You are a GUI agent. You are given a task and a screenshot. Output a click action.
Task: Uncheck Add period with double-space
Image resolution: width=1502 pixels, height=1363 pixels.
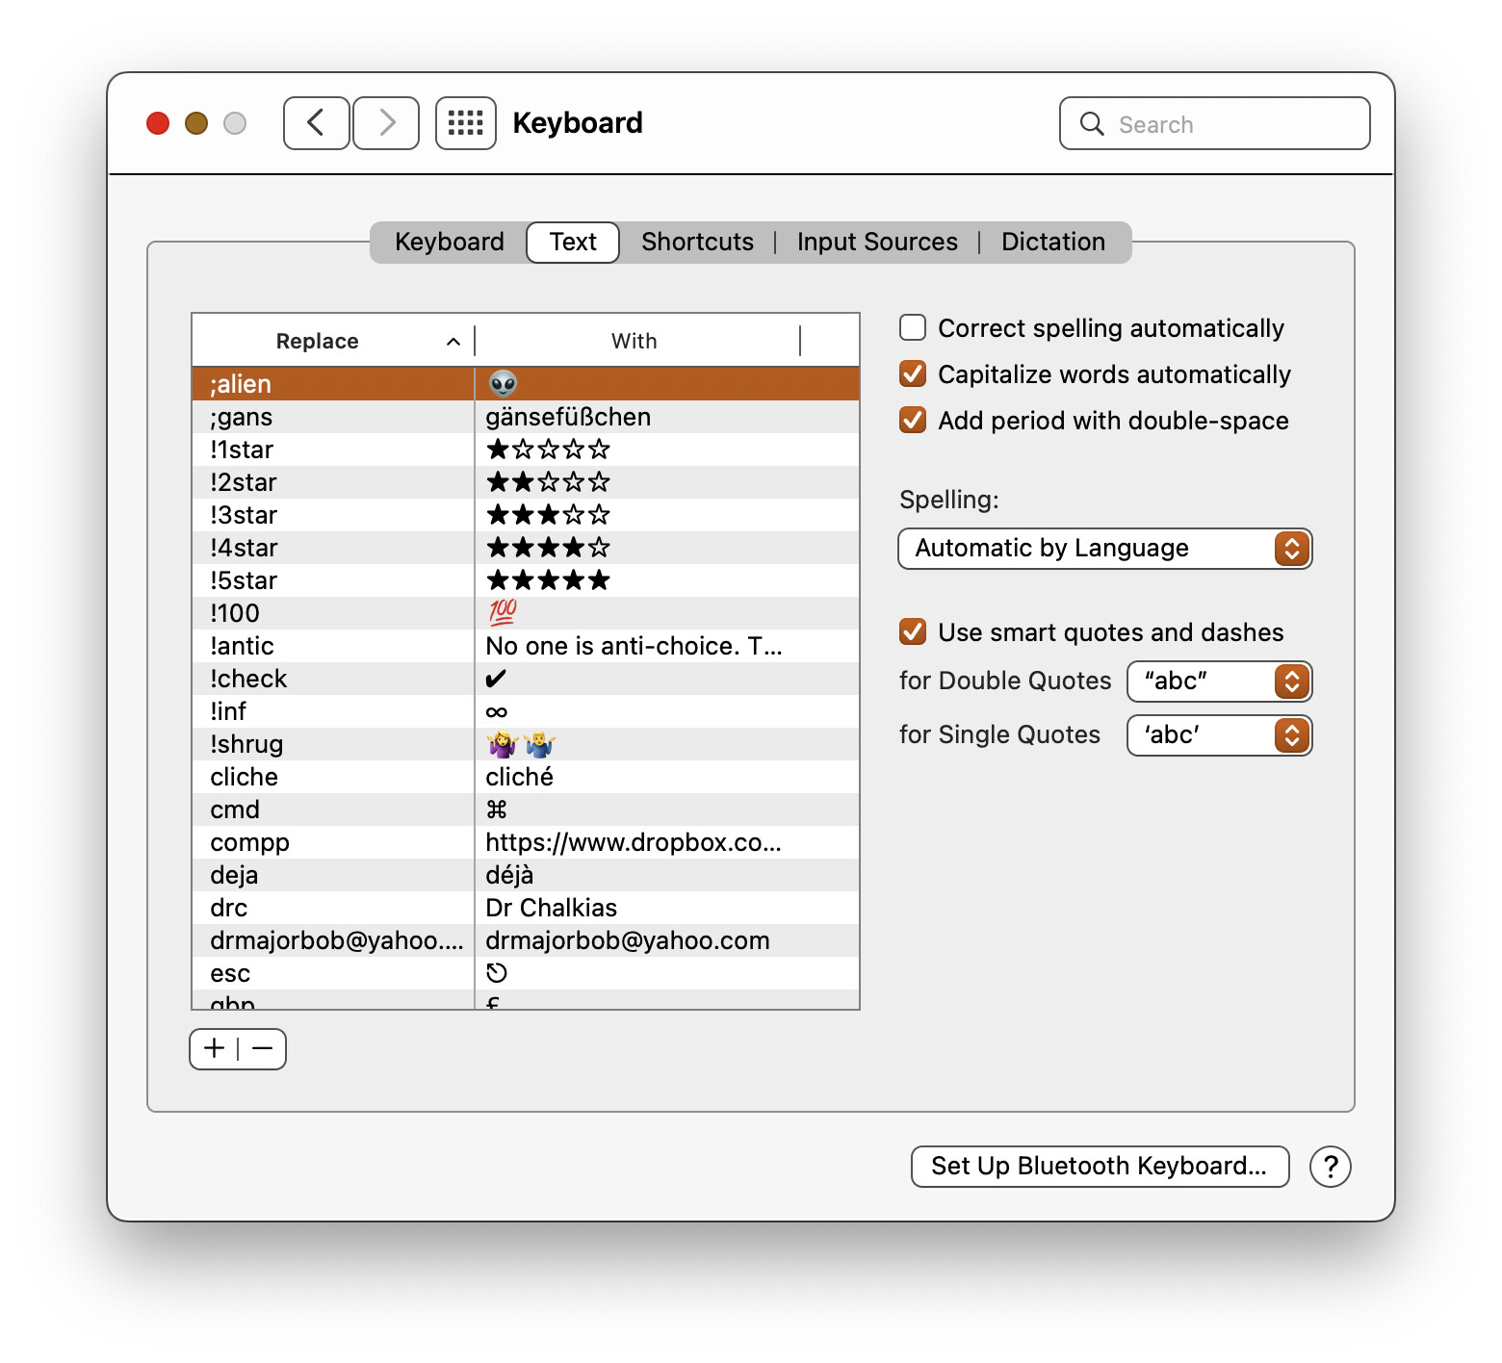click(x=913, y=421)
